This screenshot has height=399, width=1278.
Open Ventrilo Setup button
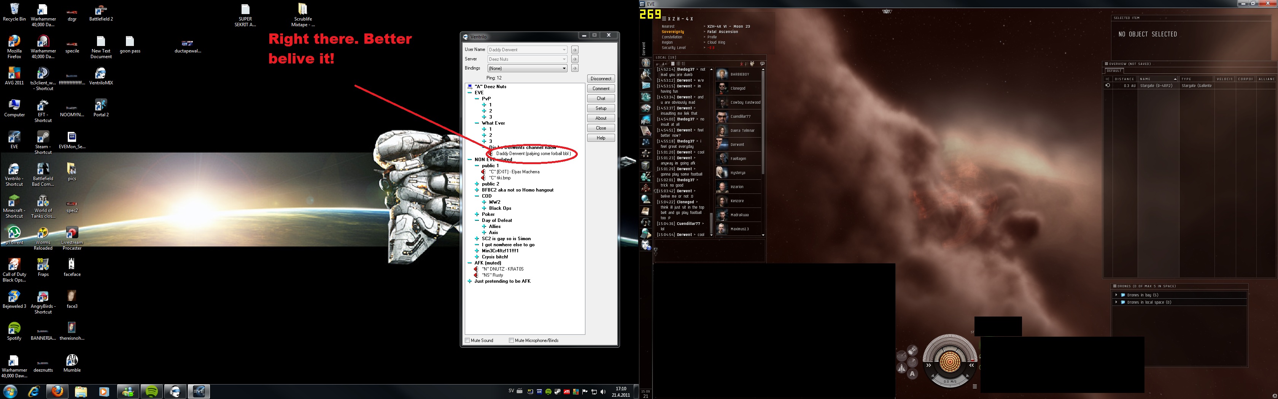point(601,108)
